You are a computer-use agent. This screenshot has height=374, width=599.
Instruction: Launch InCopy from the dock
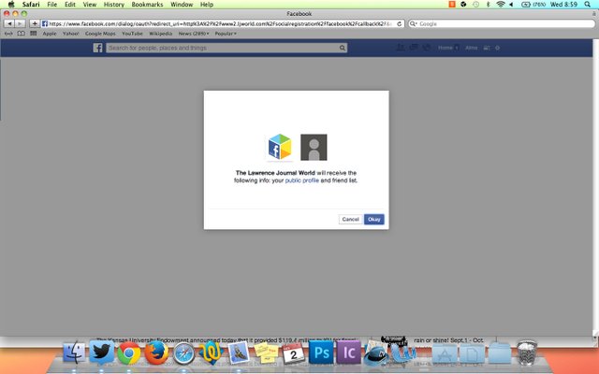[348, 352]
